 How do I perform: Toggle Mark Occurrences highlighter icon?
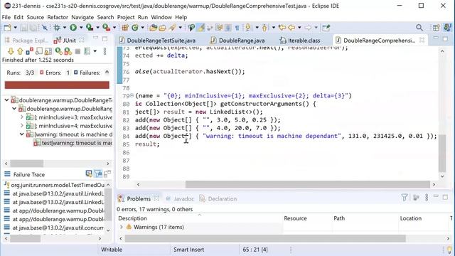pos(200,28)
